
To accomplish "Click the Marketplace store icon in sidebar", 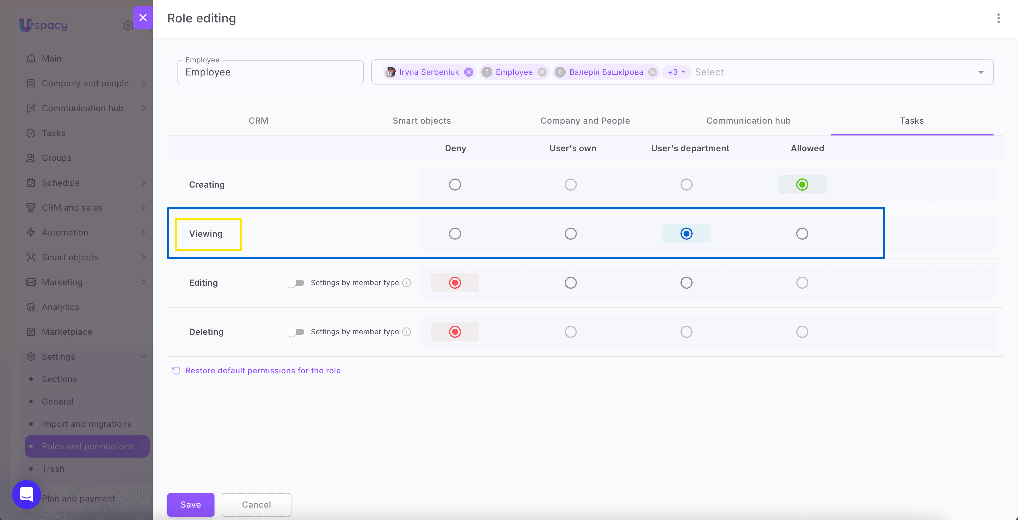I will (x=31, y=332).
